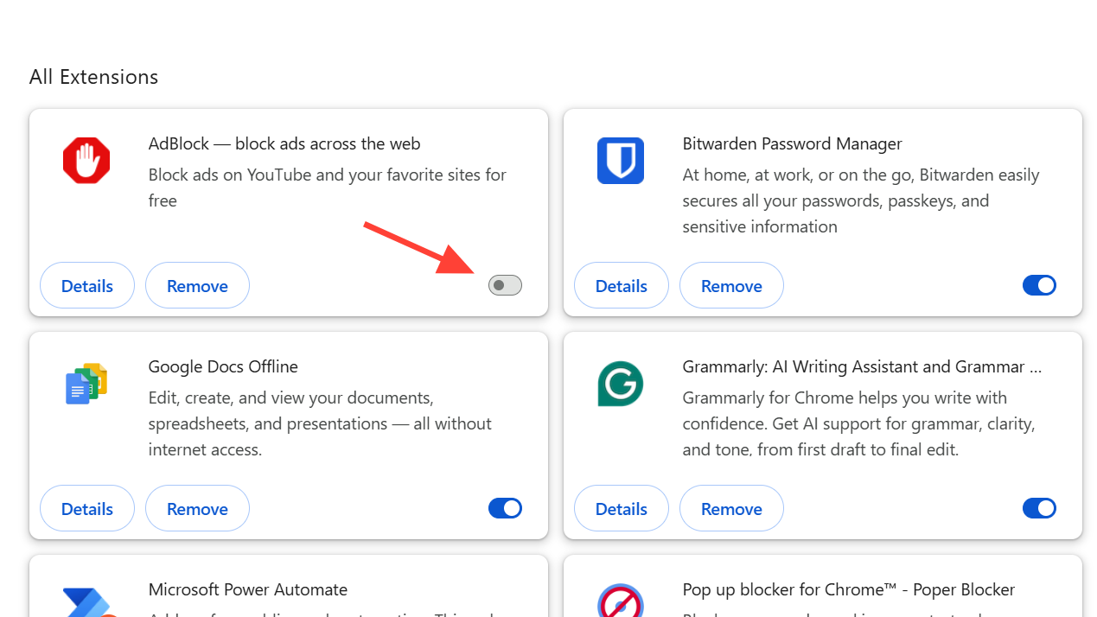Remove the Grammarly extension

(x=731, y=508)
